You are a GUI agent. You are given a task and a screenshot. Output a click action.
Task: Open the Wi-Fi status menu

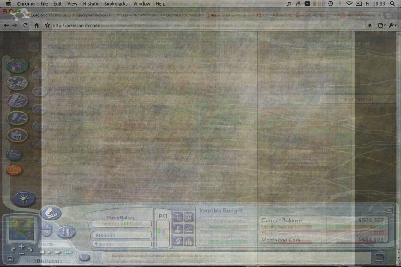coord(349,3)
